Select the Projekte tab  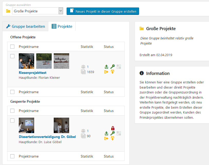click(x=62, y=26)
